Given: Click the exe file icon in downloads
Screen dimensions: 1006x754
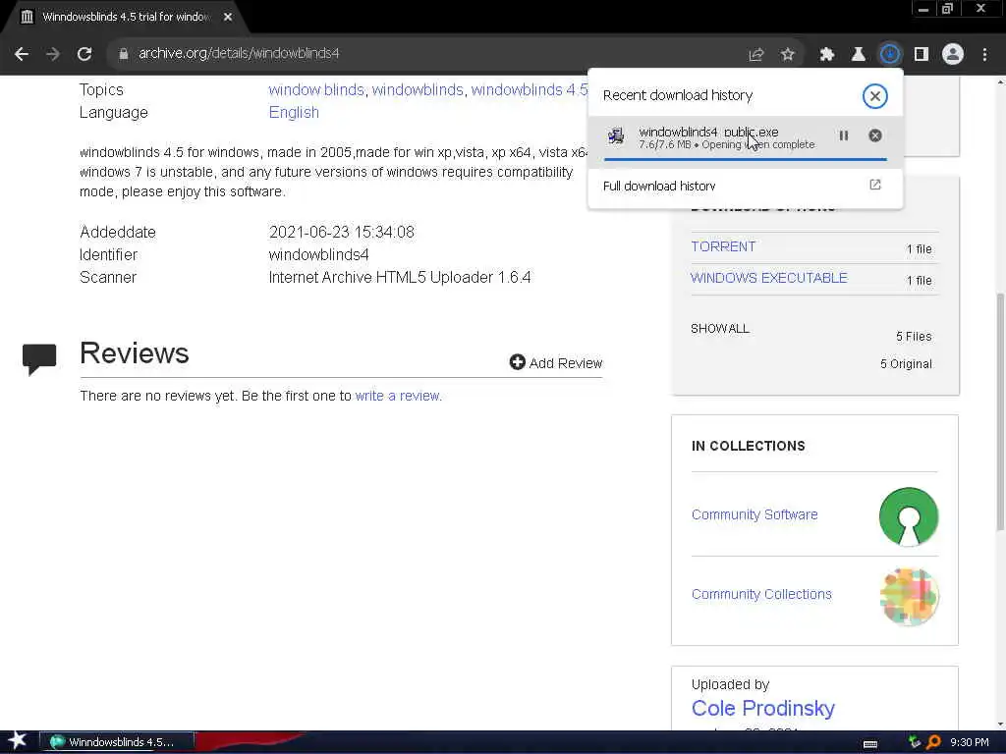Looking at the screenshot, I should pos(616,135).
